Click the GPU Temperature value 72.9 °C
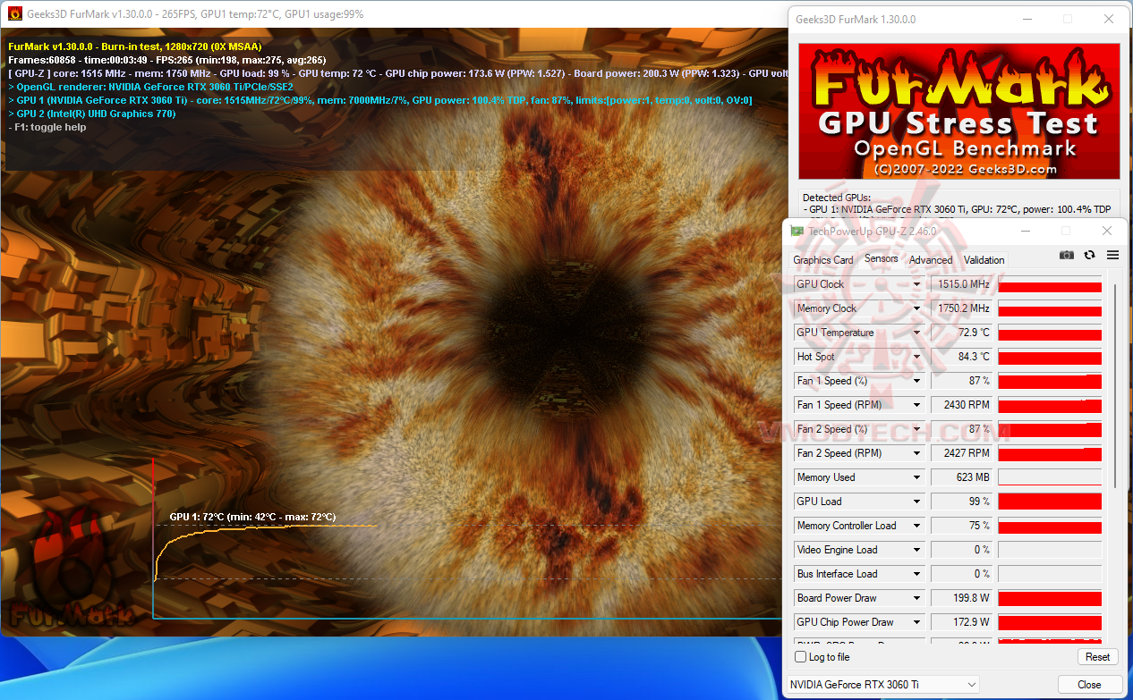The height and width of the screenshot is (700, 1133). pos(962,333)
